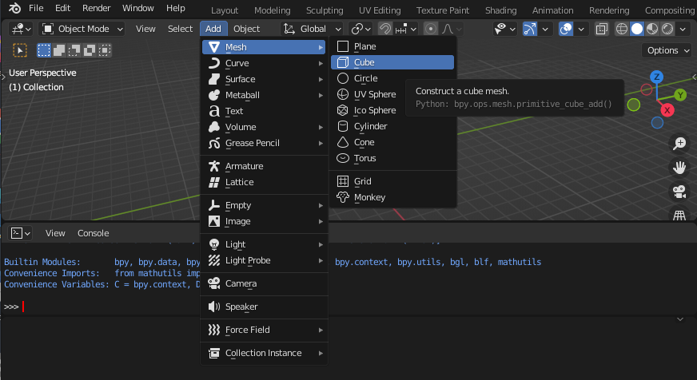The height and width of the screenshot is (380, 697).
Task: Click the zoom view magnifier icon
Action: pyautogui.click(x=679, y=144)
